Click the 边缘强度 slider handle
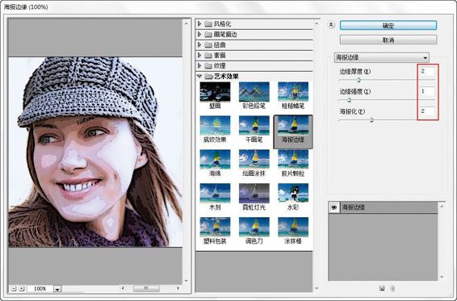 pyautogui.click(x=349, y=100)
